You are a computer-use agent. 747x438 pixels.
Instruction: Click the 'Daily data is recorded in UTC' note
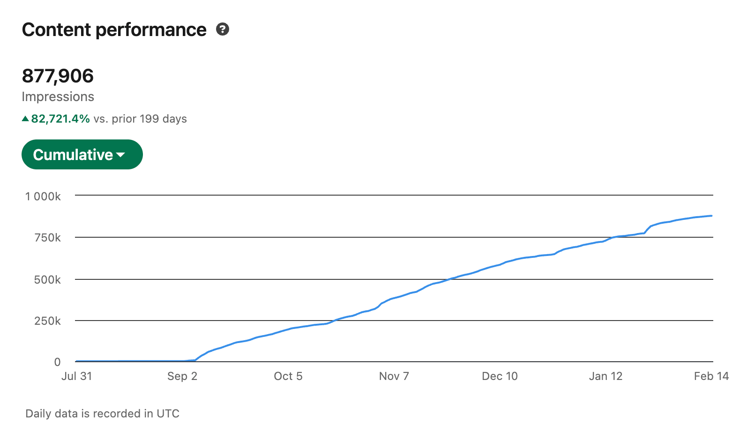(102, 414)
